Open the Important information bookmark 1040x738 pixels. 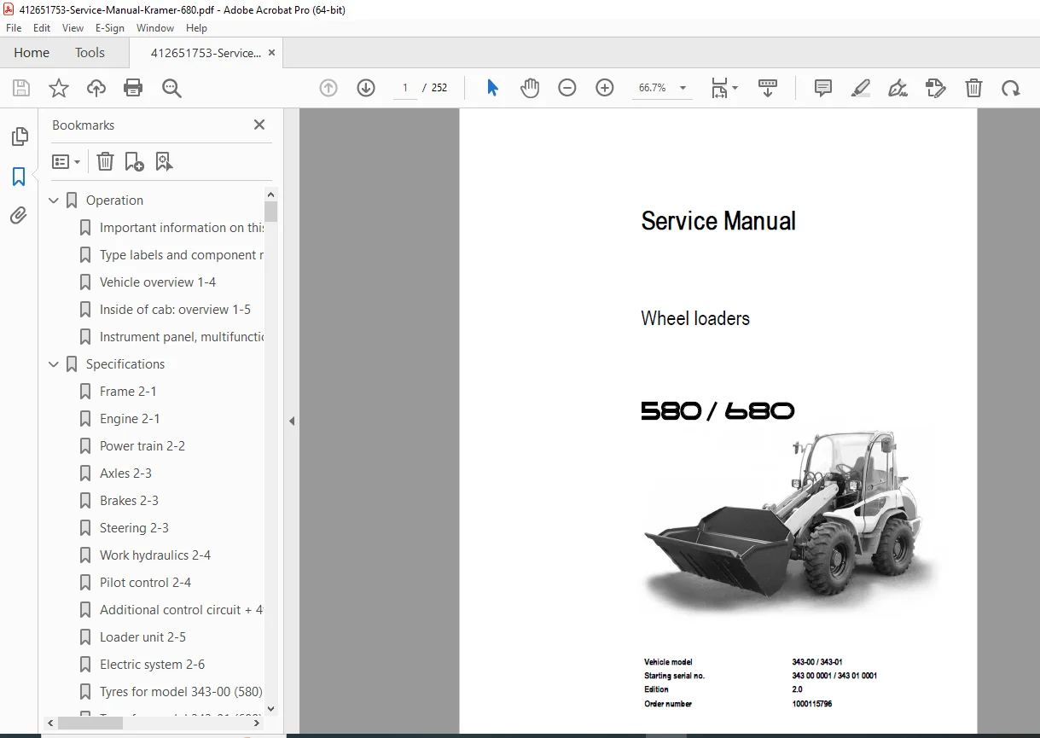point(182,228)
